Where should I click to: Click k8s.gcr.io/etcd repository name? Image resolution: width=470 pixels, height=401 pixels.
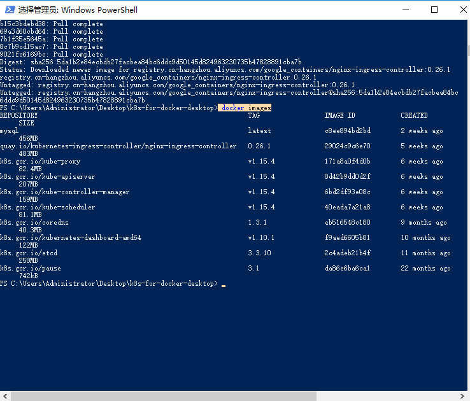pos(29,253)
